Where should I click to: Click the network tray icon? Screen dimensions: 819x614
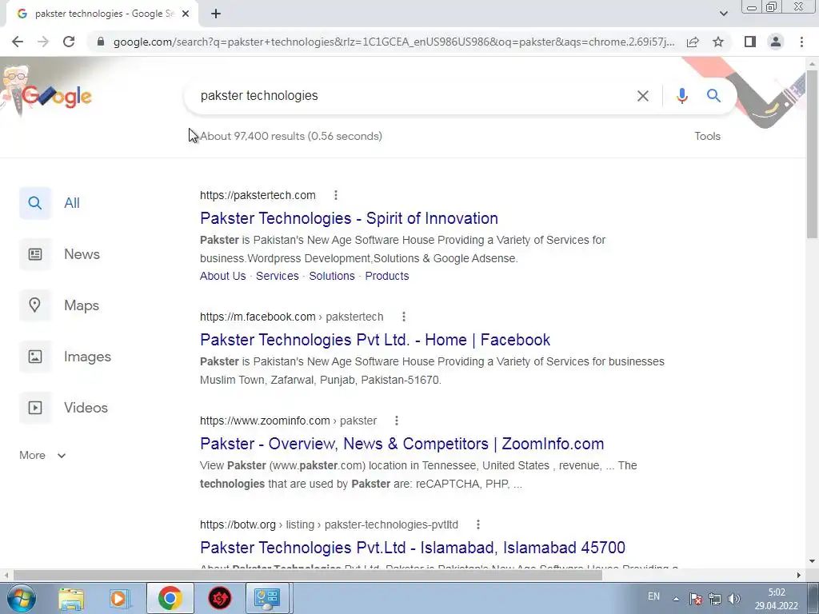tap(714, 599)
